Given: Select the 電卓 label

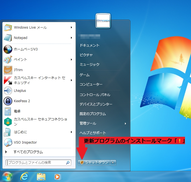Looking at the screenshot, I should click(17, 111).
